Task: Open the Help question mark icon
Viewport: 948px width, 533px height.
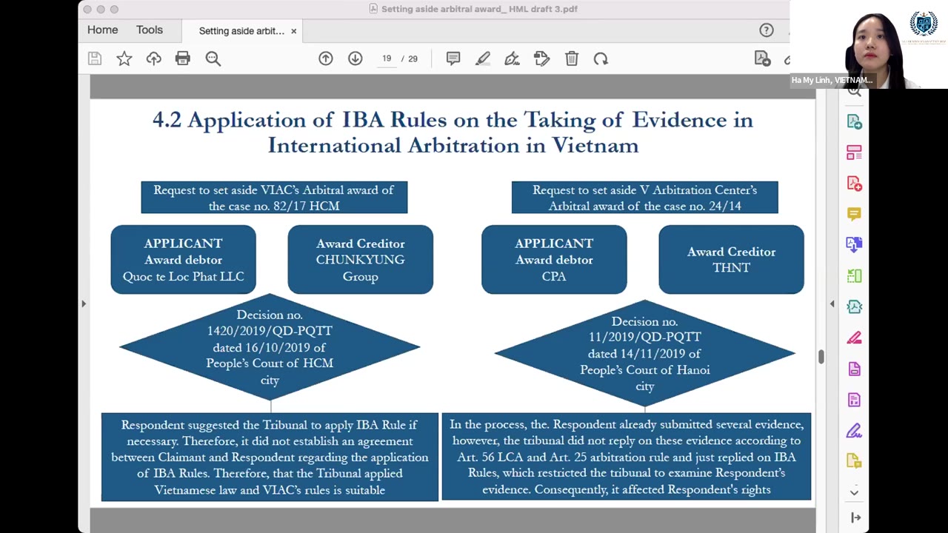Action: [767, 30]
